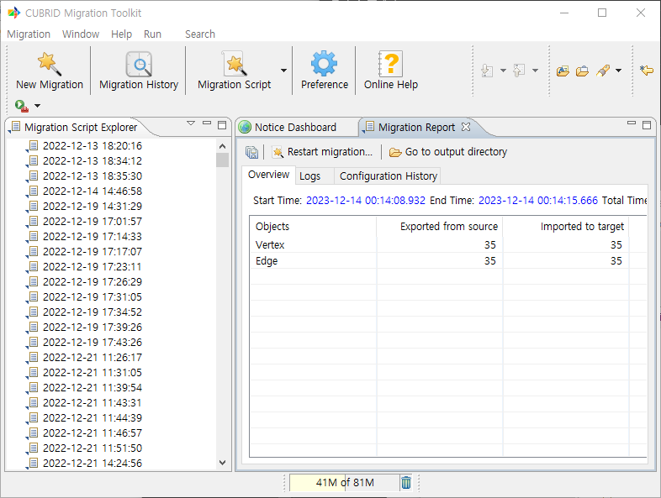Screen dimensions: 661x498
Task: Open the Run menu
Action: pos(152,34)
